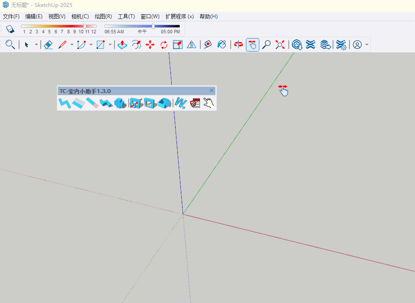Open the 文件(F) menu
The height and width of the screenshot is (303, 415).
click(11, 16)
